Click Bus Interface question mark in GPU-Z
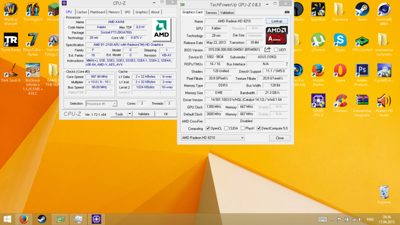 point(286,64)
